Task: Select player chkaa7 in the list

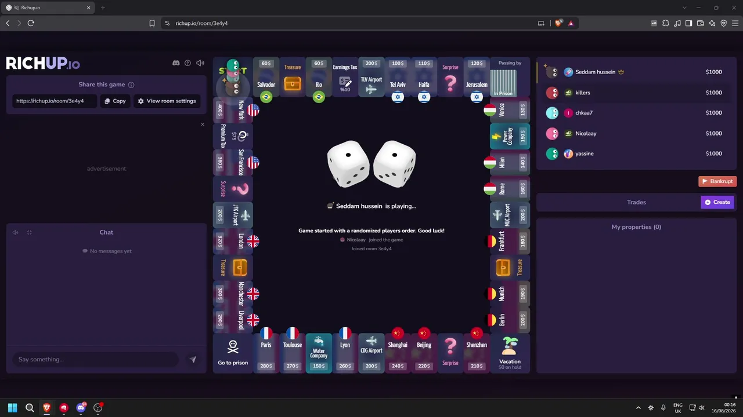Action: click(x=636, y=113)
